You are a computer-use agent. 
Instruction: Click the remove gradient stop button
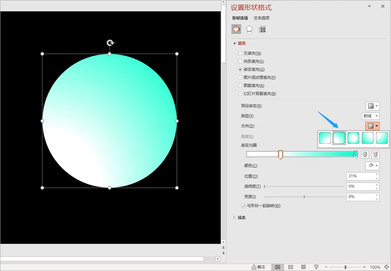(376, 155)
